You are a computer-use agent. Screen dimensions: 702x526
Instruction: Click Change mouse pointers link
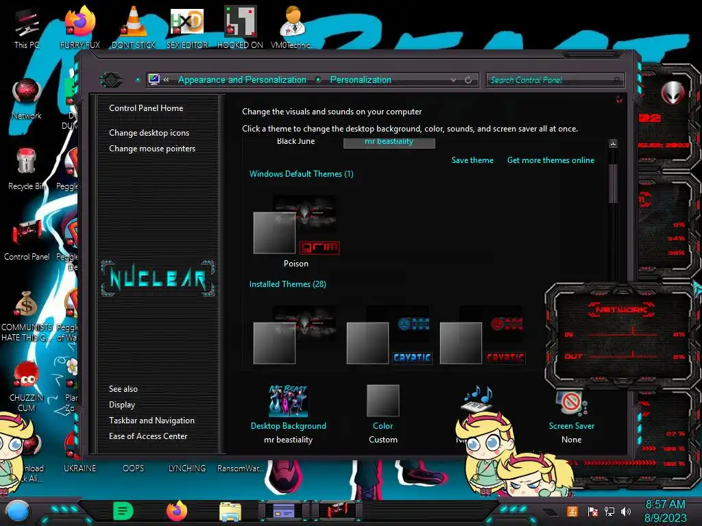click(x=152, y=148)
